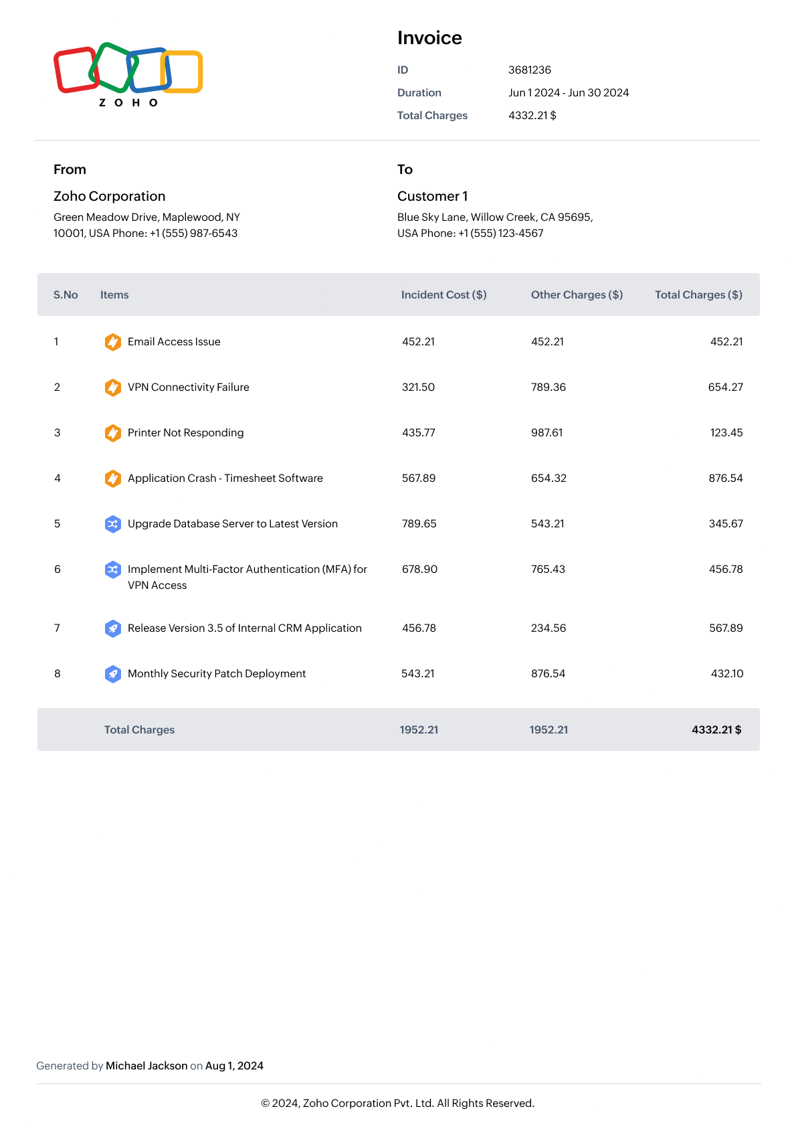Click the Zoho logo

click(128, 74)
